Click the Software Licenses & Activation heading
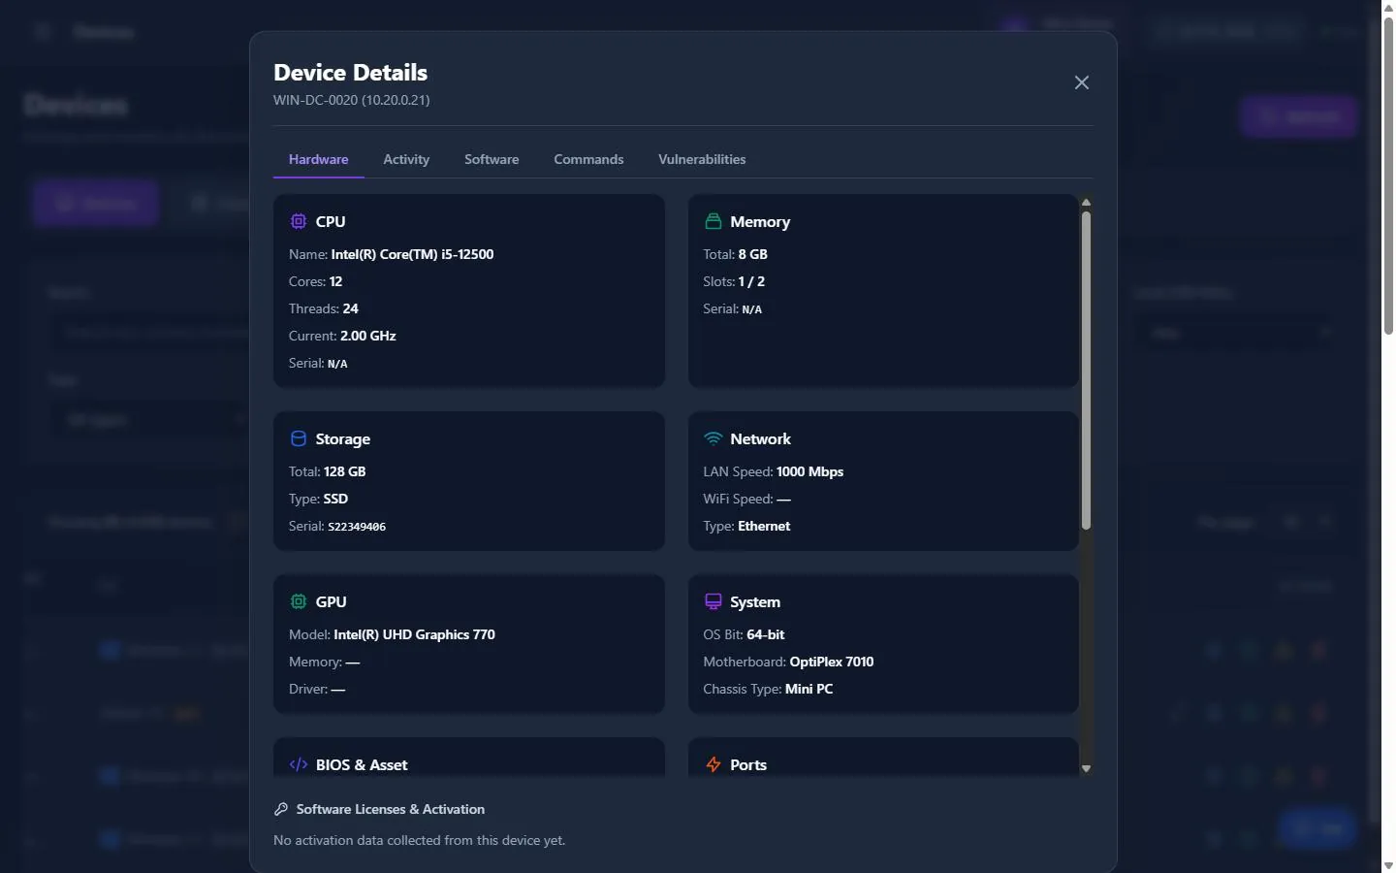Screen dimensions: 1396x873 [x=391, y=809]
